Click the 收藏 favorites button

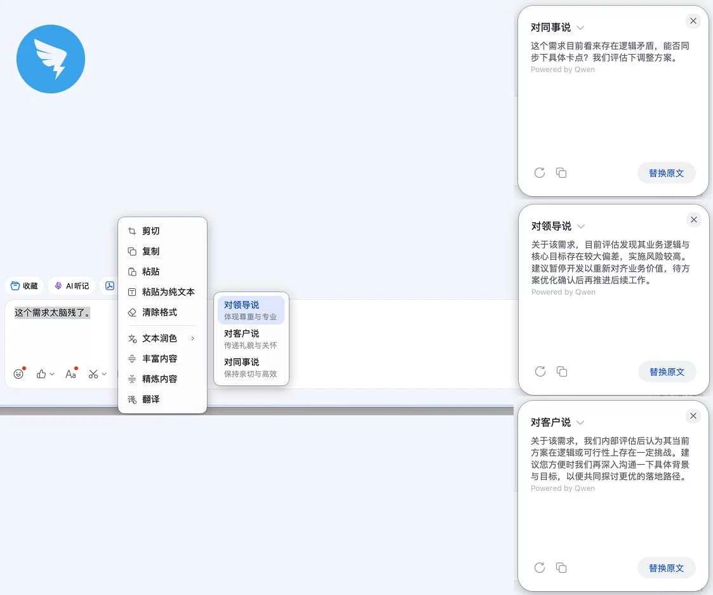coord(24,286)
